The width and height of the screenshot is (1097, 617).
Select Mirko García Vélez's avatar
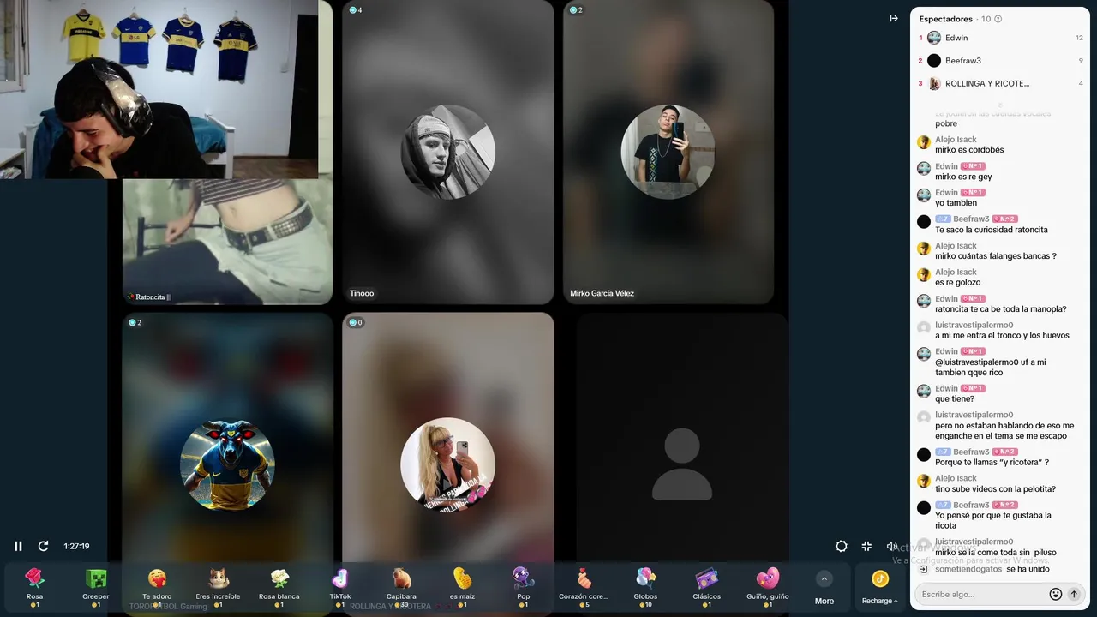pos(668,152)
